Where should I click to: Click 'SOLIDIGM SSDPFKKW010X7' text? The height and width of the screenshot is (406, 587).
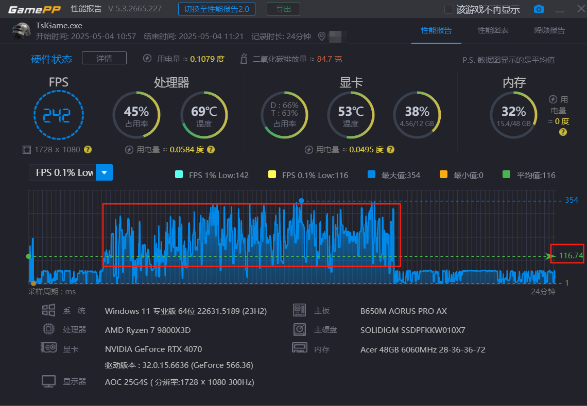coord(413,330)
